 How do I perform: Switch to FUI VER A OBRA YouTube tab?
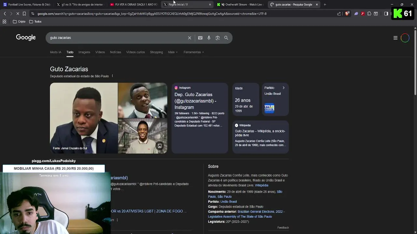pos(134,5)
